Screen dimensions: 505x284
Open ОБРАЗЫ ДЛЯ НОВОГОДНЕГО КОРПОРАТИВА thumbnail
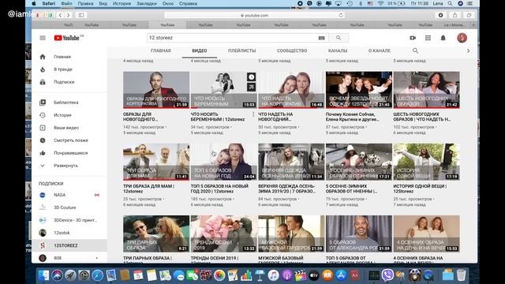click(156, 90)
